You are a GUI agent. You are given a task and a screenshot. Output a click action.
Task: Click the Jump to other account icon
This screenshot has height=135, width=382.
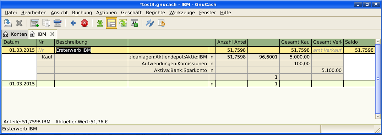[x=123, y=23]
